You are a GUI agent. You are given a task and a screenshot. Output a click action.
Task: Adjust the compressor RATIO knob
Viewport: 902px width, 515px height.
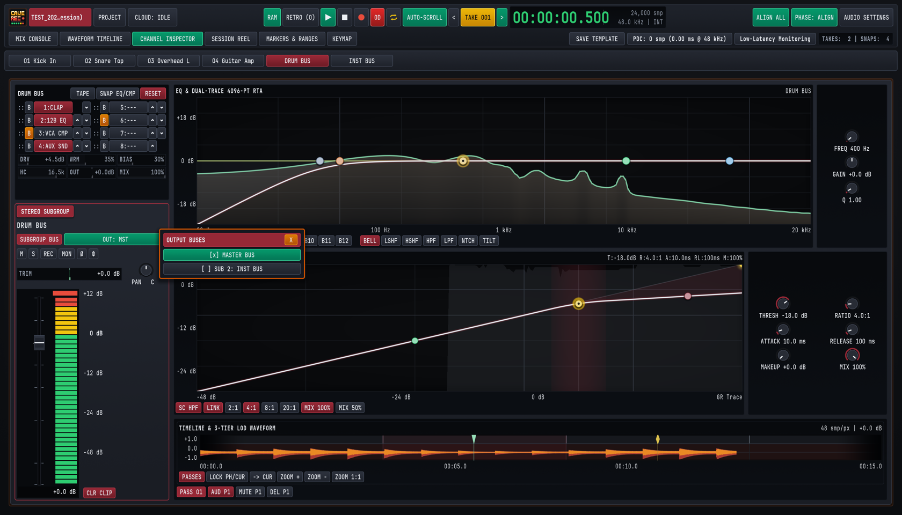(x=852, y=304)
